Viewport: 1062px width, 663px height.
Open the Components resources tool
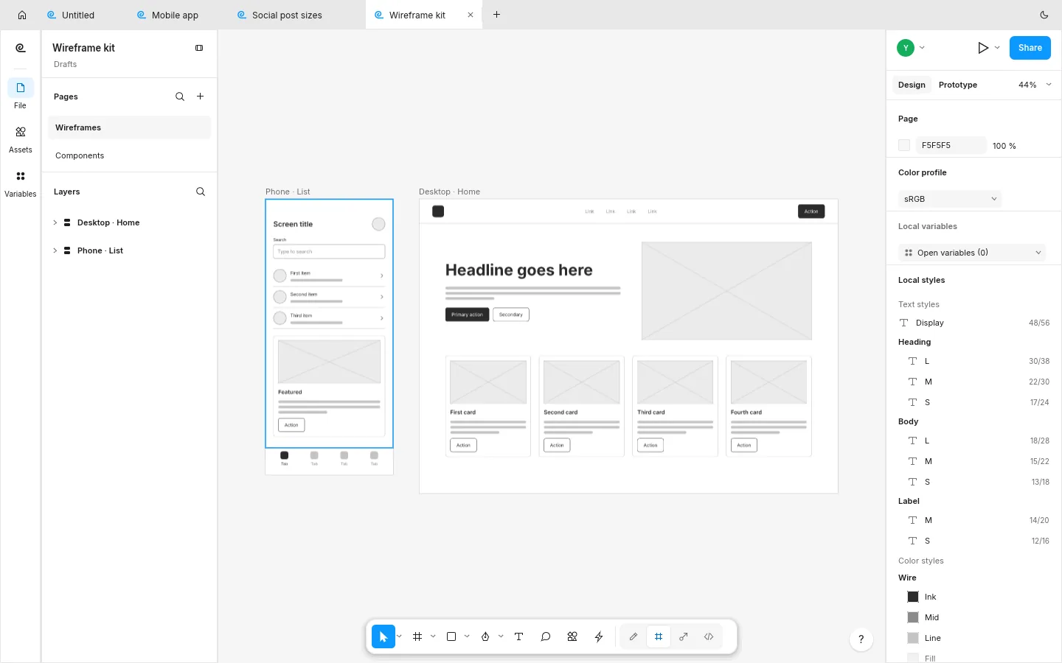[x=572, y=636]
